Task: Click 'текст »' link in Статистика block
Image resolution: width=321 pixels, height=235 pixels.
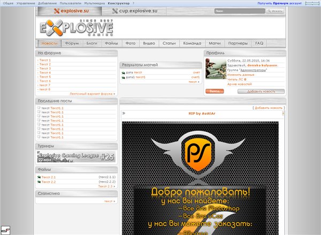Action: pos(110,201)
